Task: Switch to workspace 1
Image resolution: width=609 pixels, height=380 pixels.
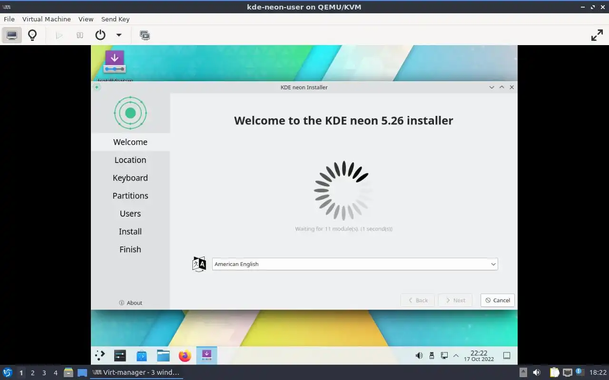Action: [21, 373]
